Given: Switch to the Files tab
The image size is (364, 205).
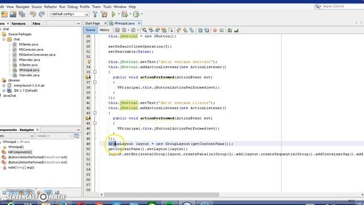Looking at the screenshot, I should coord(36,24).
